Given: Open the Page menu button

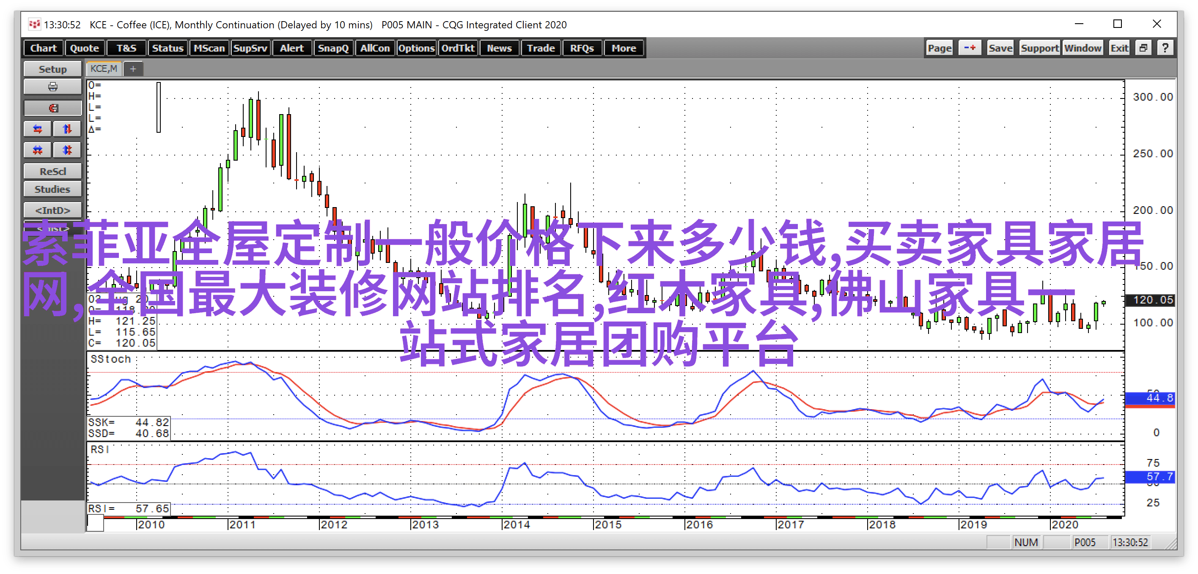Looking at the screenshot, I should 939,48.
